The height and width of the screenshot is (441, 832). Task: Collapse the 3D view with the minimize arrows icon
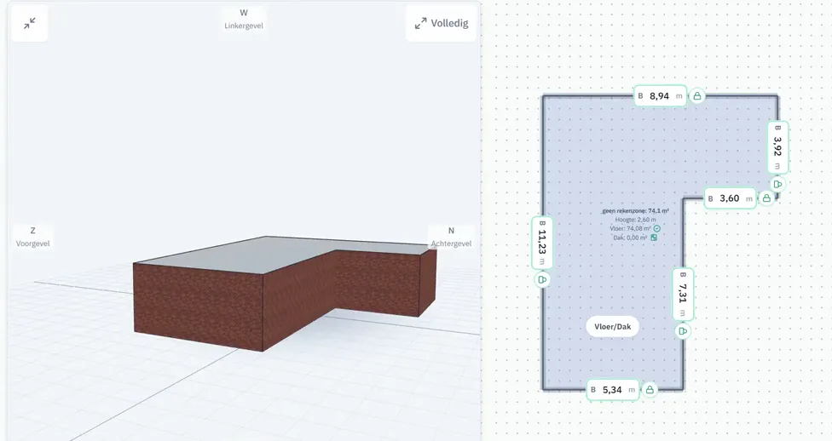[x=30, y=23]
